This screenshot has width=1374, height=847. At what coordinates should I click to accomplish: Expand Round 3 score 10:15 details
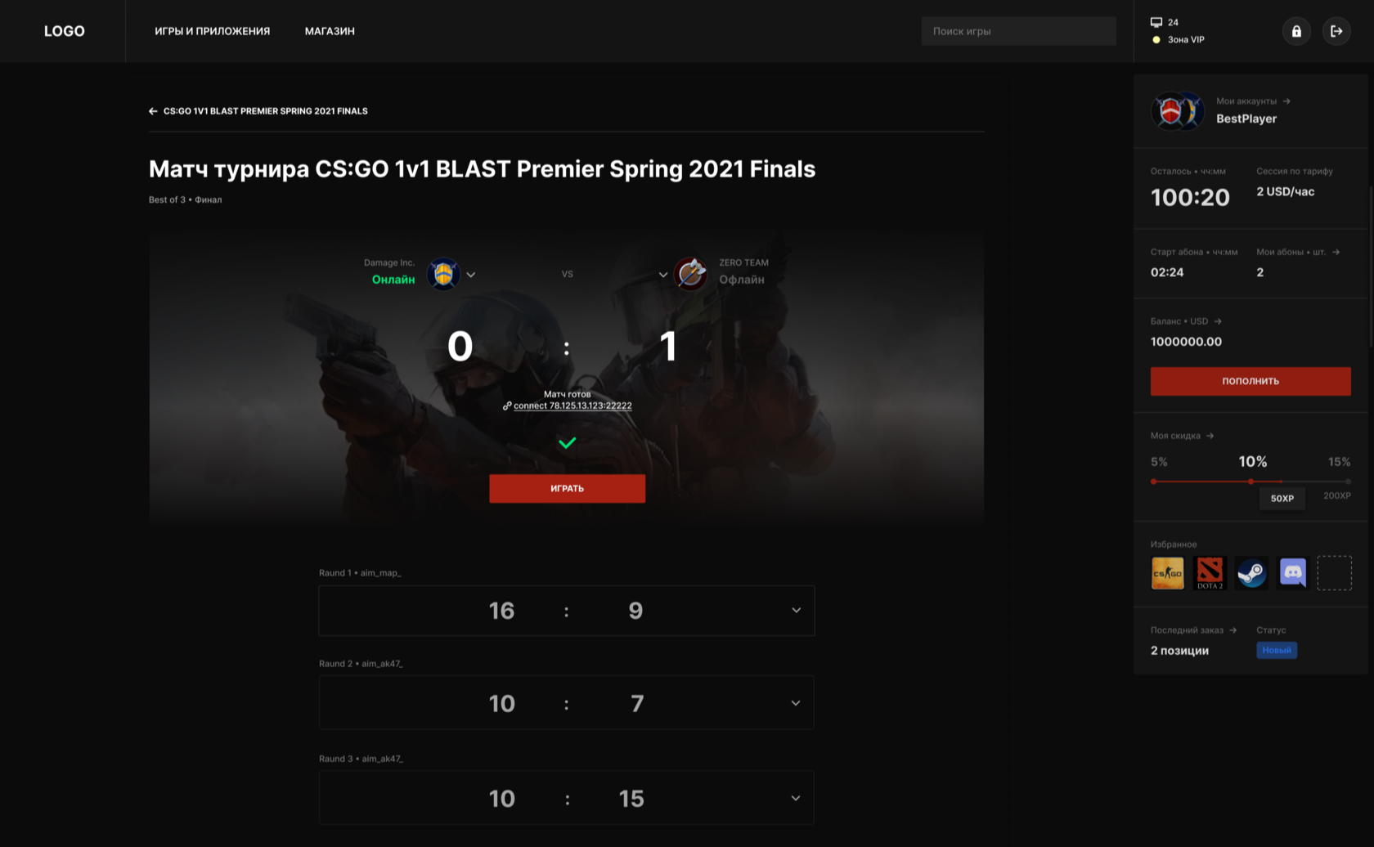(x=796, y=798)
